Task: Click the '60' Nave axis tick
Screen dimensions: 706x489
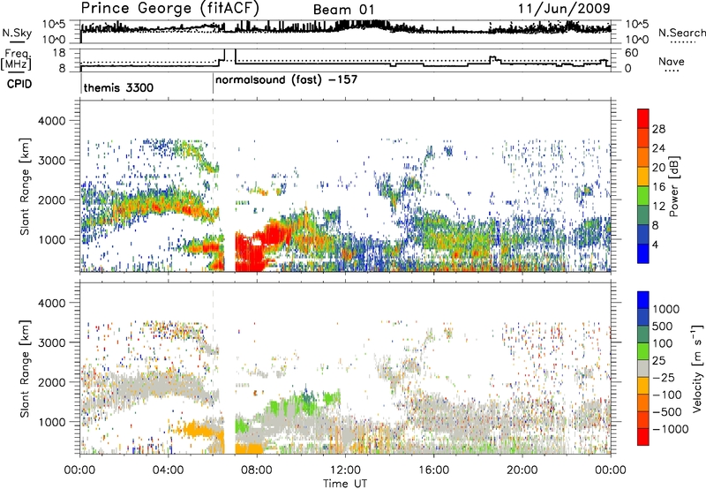Action: [632, 53]
